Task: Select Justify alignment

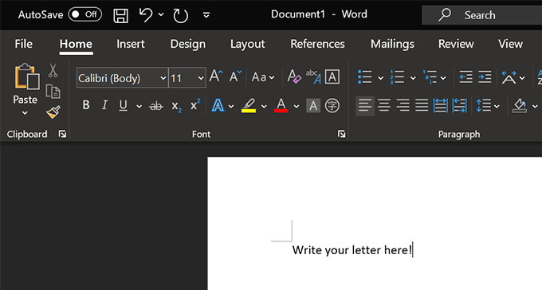Action: tap(422, 105)
